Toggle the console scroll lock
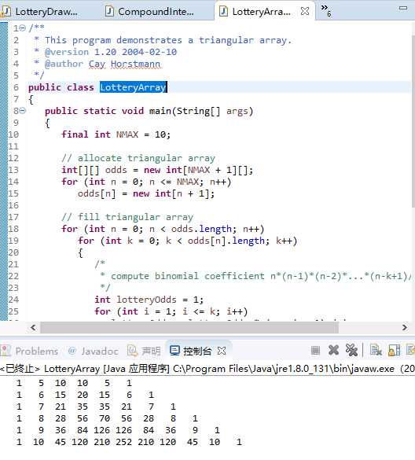Screen dimensions: 415x460 [x=394, y=350]
